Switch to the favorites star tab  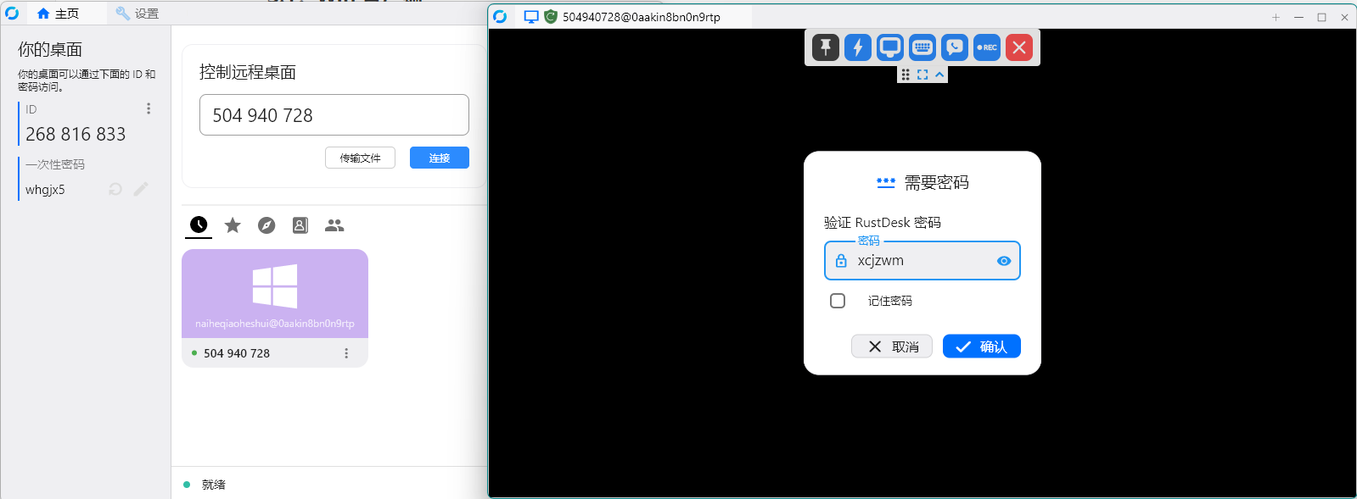coord(233,225)
